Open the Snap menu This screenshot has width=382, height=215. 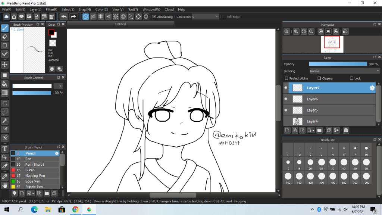(x=85, y=9)
